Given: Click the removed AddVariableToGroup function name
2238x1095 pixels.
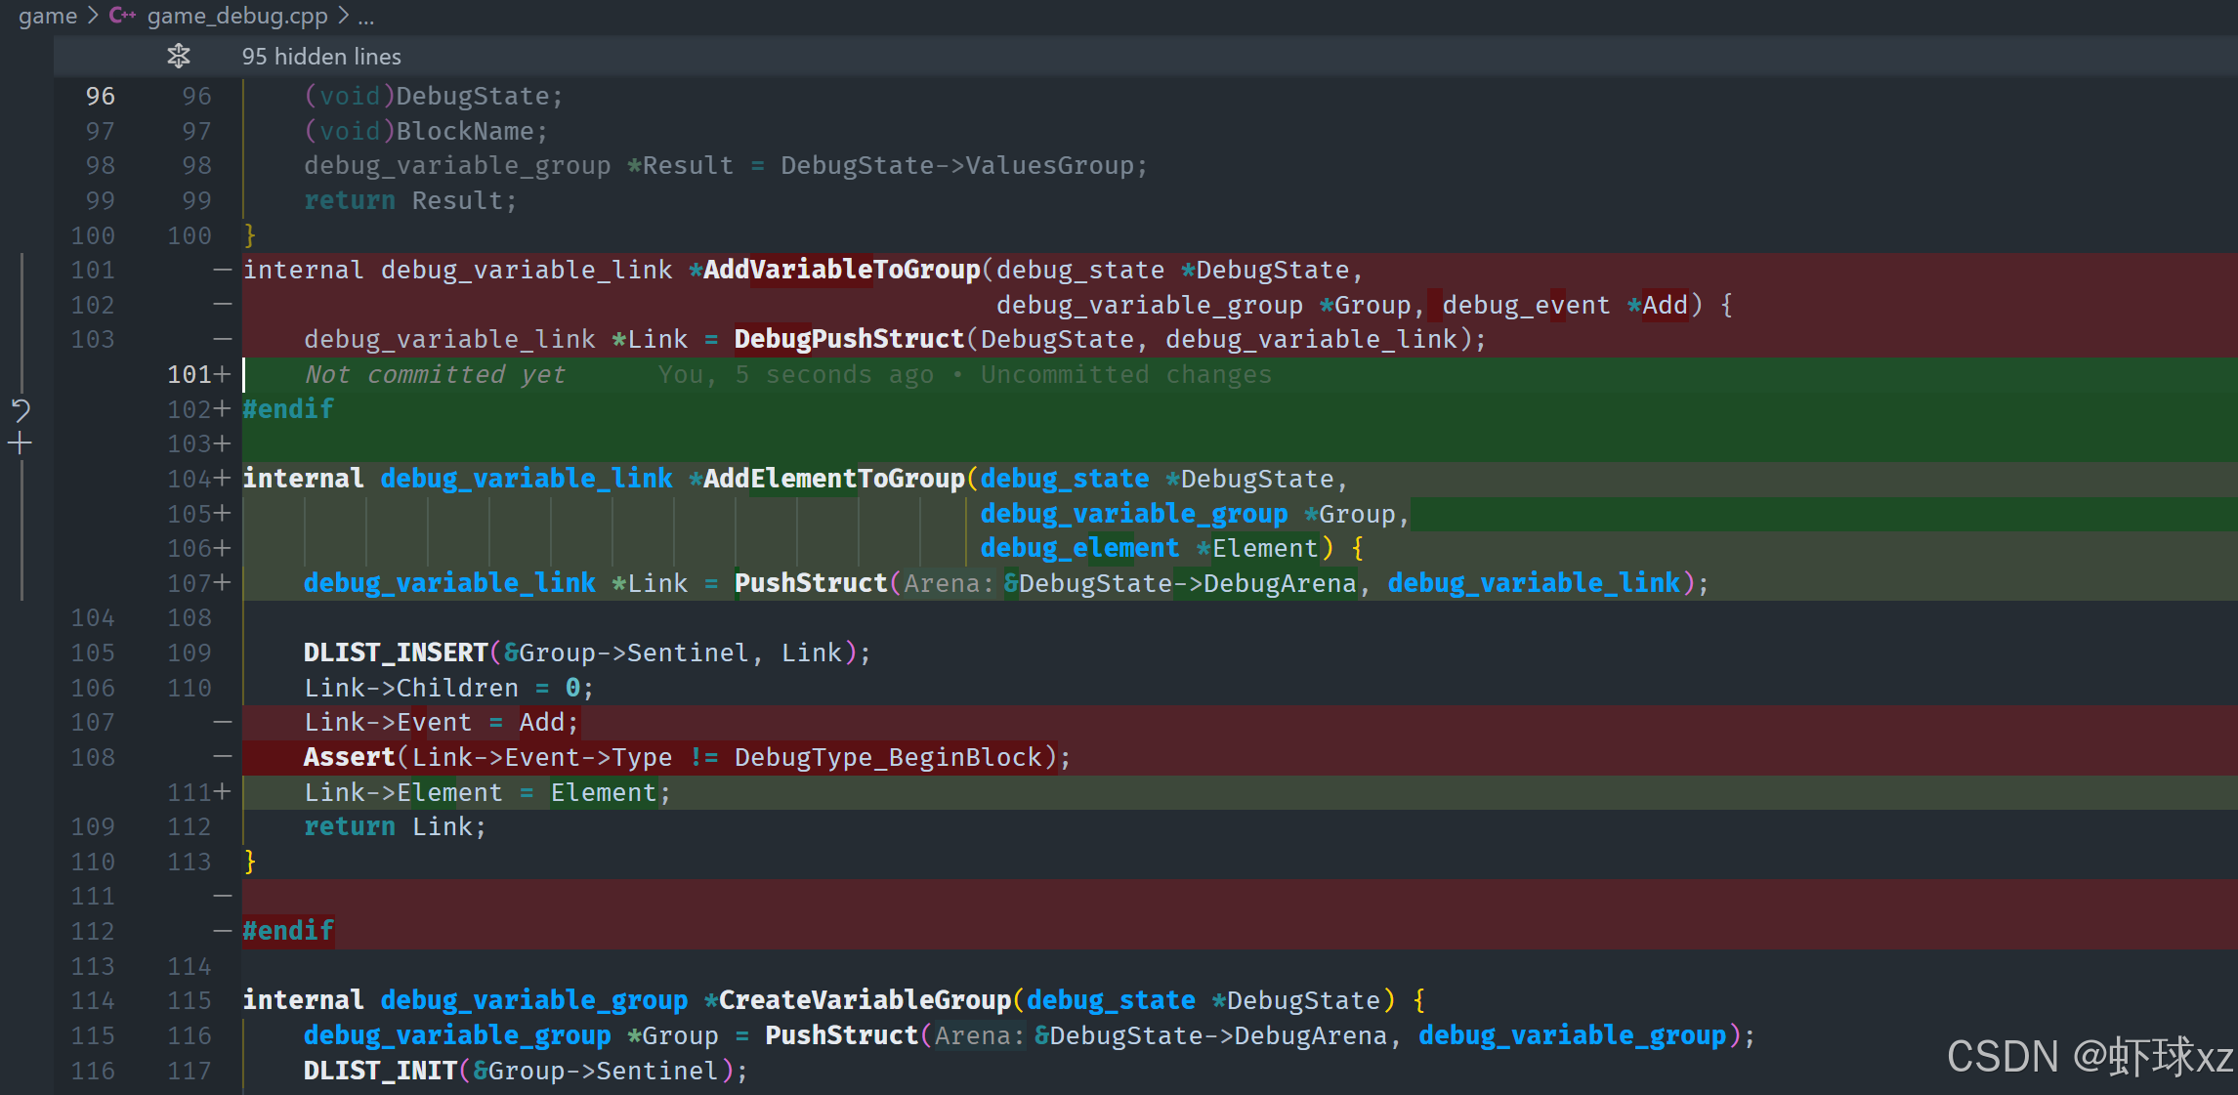Looking at the screenshot, I should (841, 270).
